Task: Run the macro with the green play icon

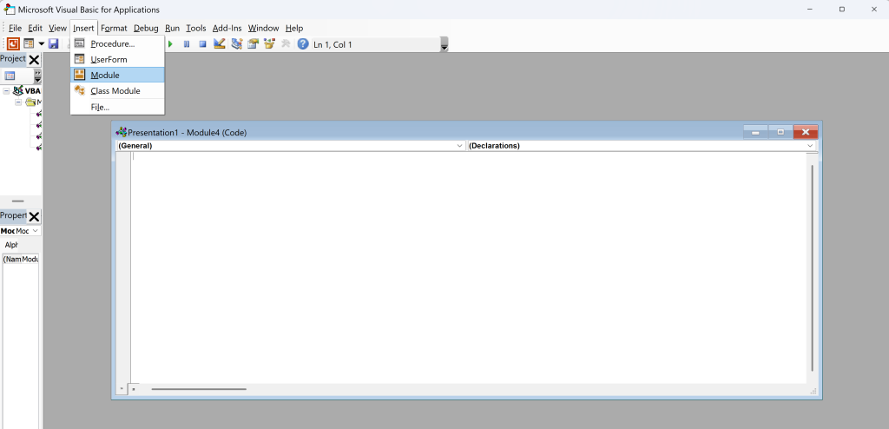Action: (170, 43)
